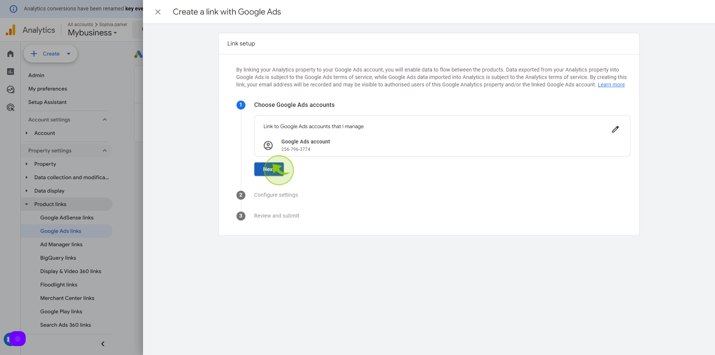
Task: Collapse the Account settings section
Action: 105,120
